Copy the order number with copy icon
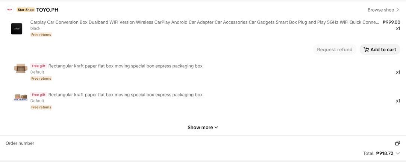This screenshot has height=162, width=406. tap(397, 143)
